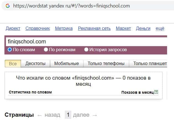174x120 pixels.
Task: Open the Все devices tab
Action: pyautogui.click(x=13, y=64)
